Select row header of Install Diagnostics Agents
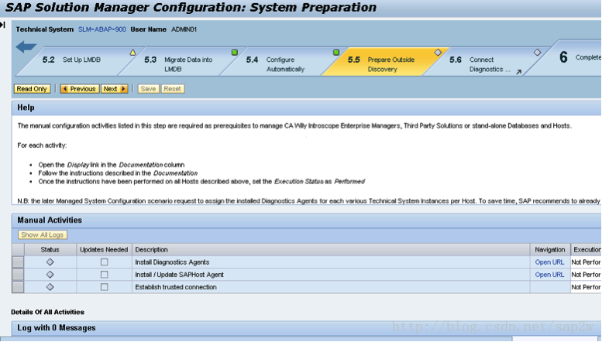This screenshot has width=602, height=342. tap(18, 262)
